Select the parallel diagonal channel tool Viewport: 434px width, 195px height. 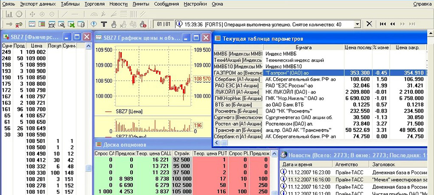[143, 14]
